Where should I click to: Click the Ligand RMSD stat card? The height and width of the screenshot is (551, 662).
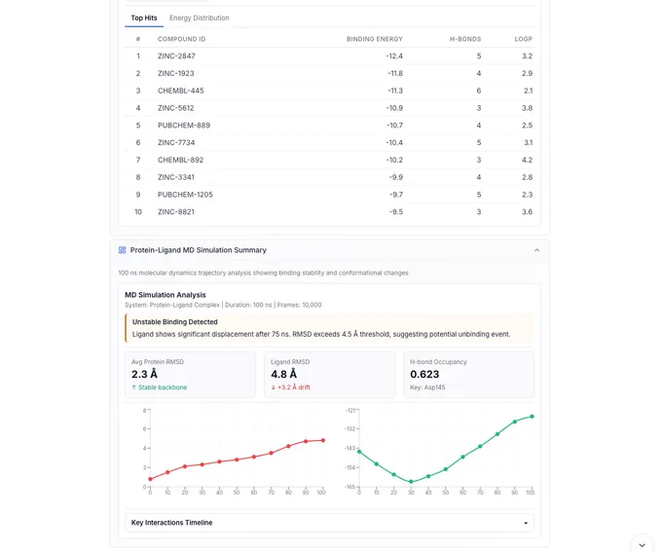329,375
